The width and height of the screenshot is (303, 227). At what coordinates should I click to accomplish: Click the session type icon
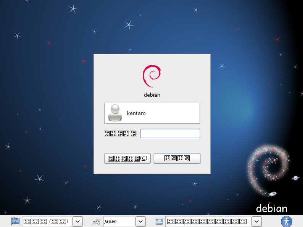(x=159, y=221)
